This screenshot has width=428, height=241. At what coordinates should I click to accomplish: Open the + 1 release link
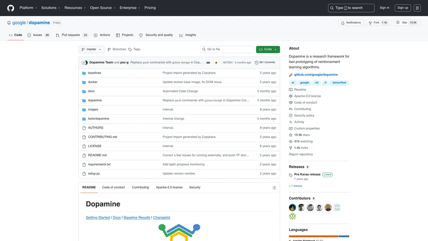tap(296, 186)
